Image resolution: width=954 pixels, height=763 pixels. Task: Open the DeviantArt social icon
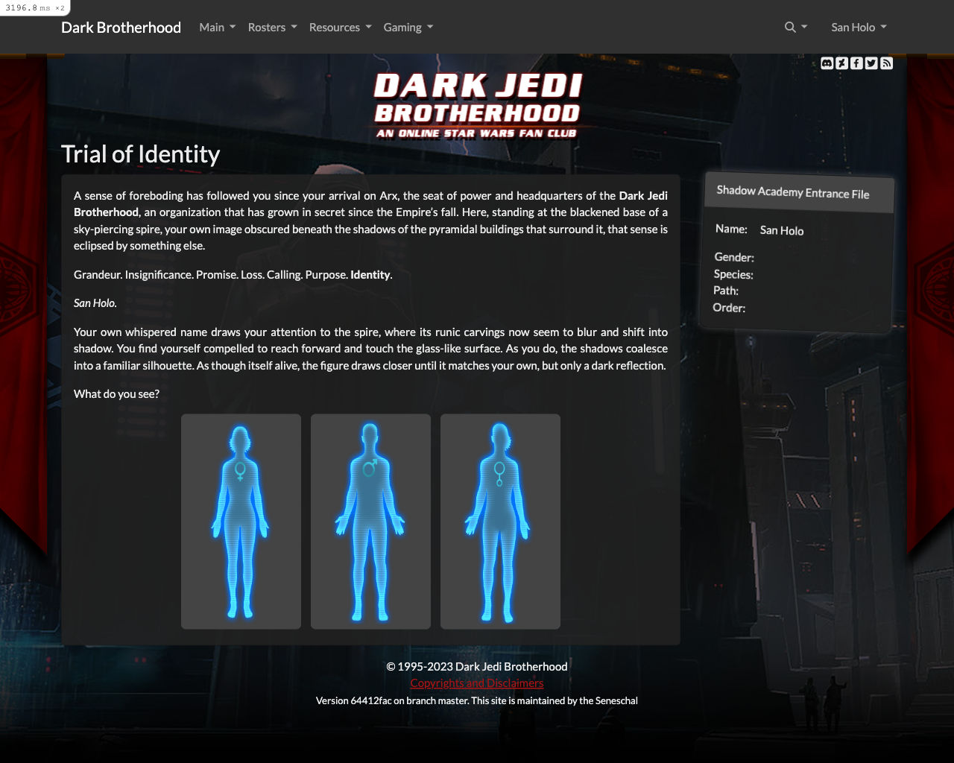tap(841, 63)
